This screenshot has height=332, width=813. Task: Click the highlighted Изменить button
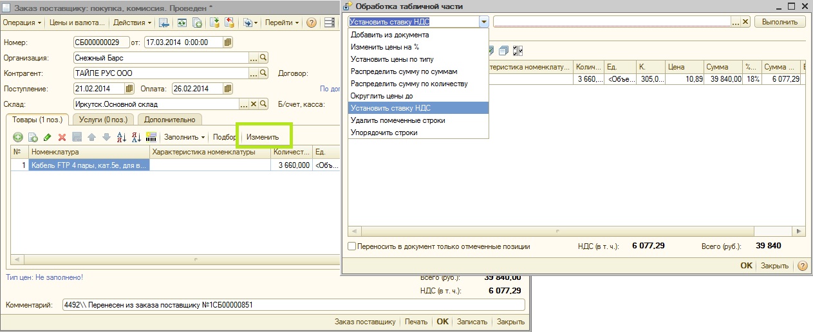pyautogui.click(x=263, y=137)
